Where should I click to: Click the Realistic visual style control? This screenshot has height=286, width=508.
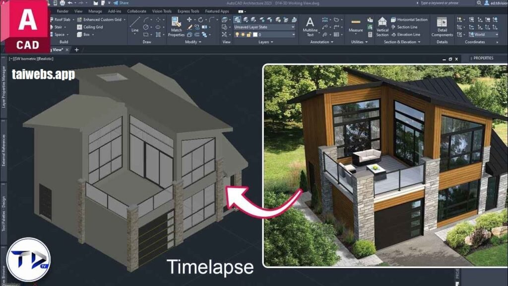click(x=45, y=59)
